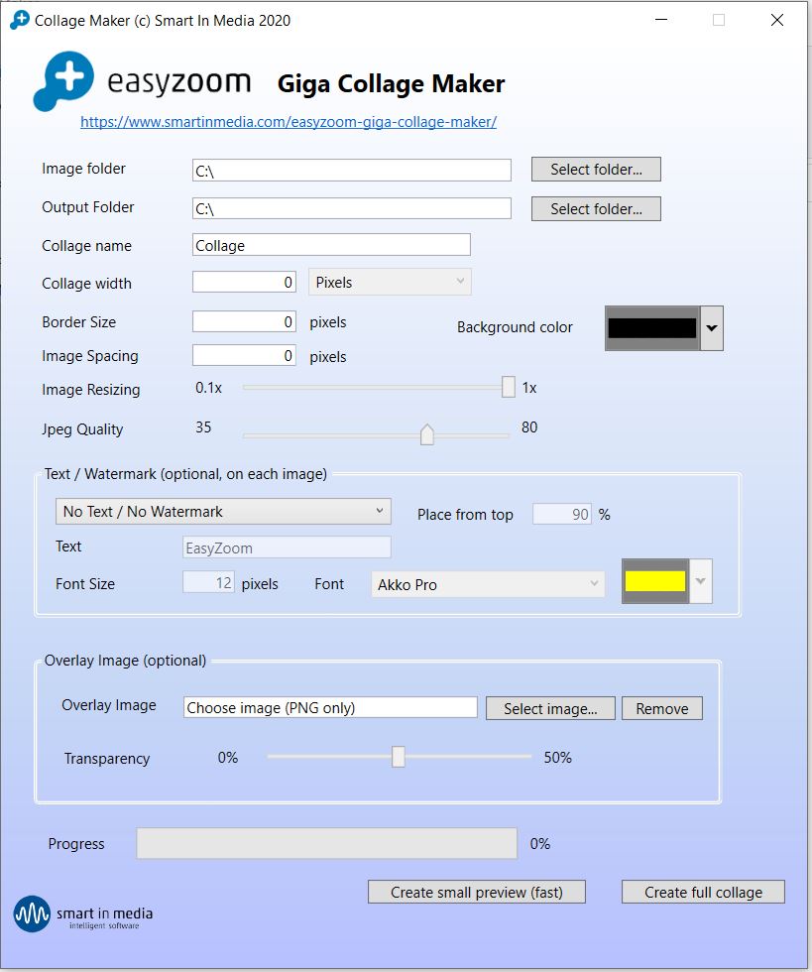812x972 pixels.
Task: Click the Jpeg Quality slider handle
Action: pyautogui.click(x=427, y=434)
